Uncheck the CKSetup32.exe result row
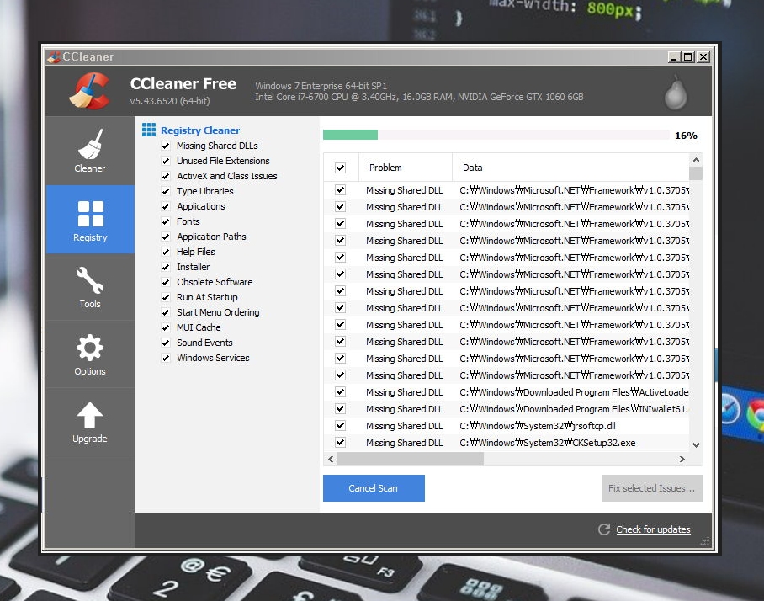 [x=340, y=443]
